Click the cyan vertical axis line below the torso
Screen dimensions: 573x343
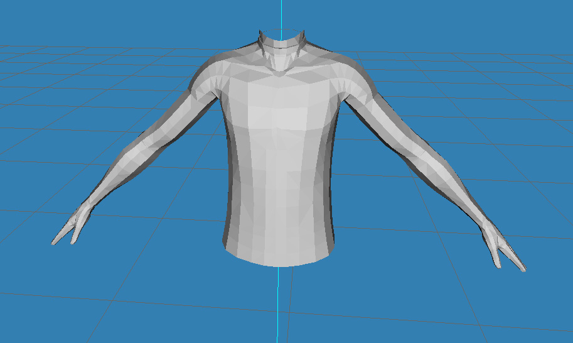278,305
